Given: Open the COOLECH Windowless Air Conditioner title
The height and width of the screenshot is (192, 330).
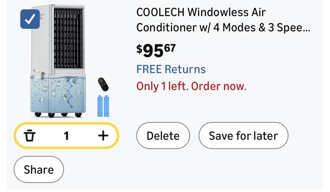Looking at the screenshot, I should (201, 12).
